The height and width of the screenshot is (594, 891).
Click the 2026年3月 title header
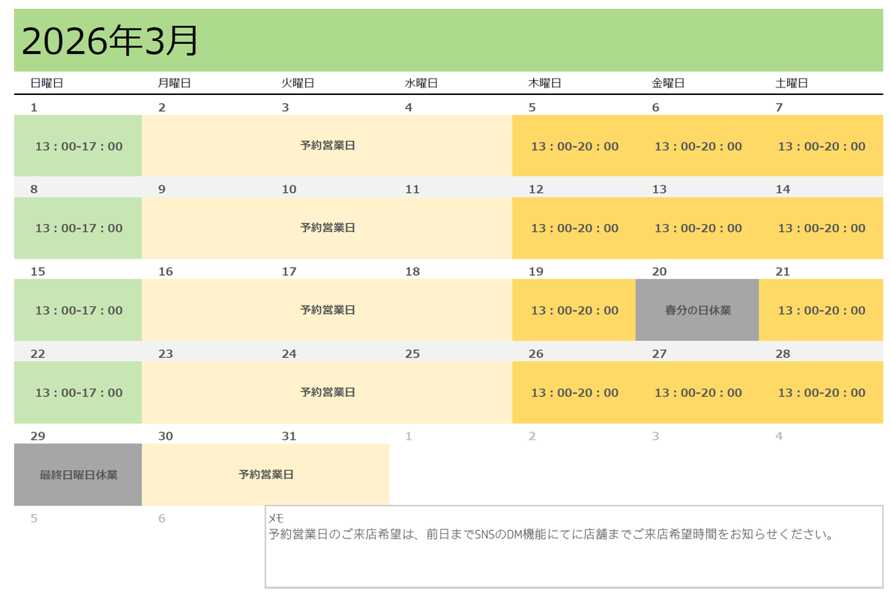(448, 40)
